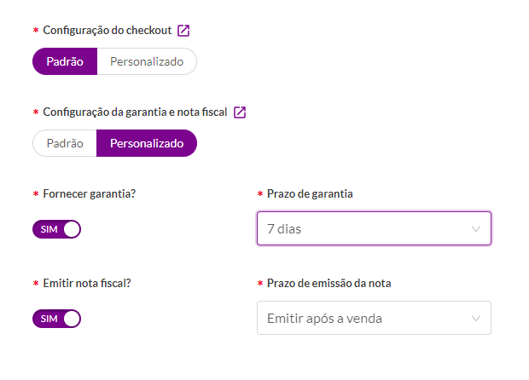Choose Personalizado for garantia e nota fiscal
Viewport: 529px width, 380px height.
[x=147, y=143]
